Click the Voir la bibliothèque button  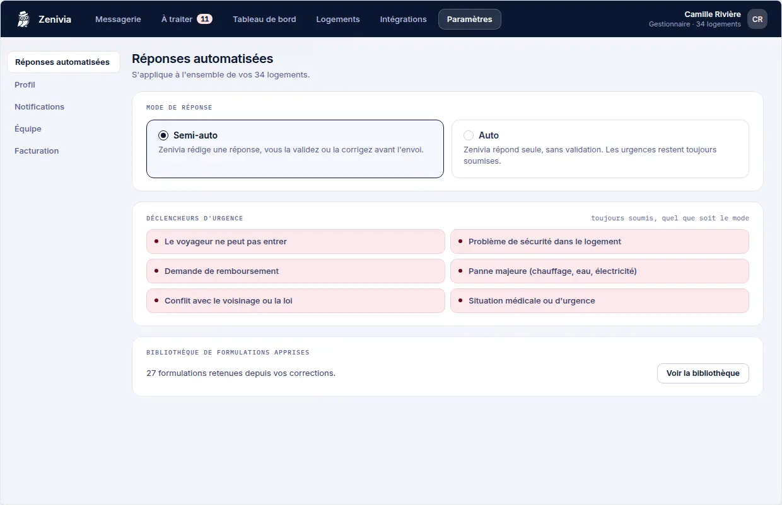(x=703, y=373)
